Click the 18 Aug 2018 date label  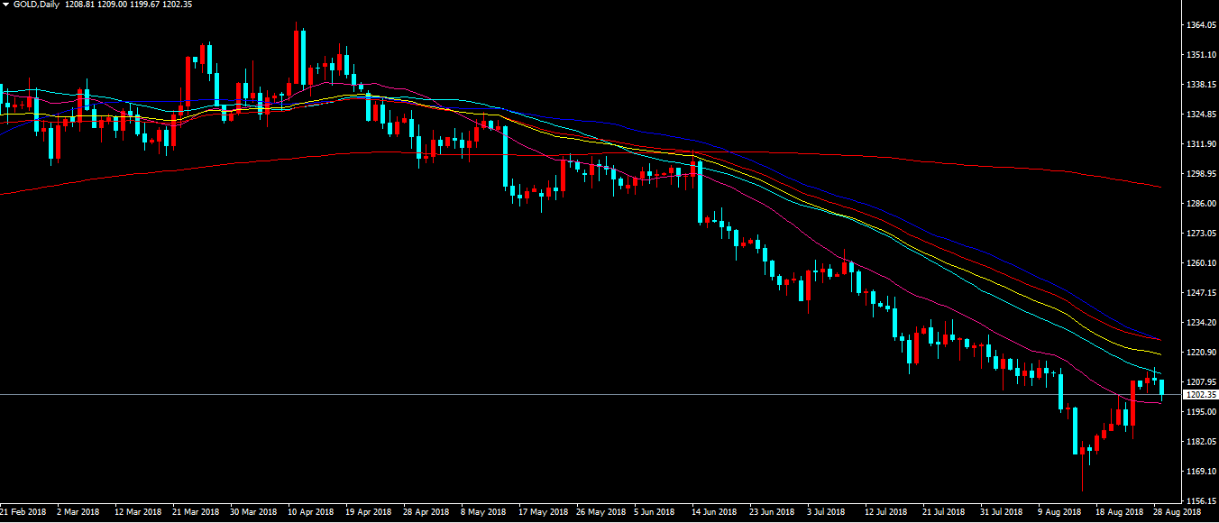(1119, 512)
